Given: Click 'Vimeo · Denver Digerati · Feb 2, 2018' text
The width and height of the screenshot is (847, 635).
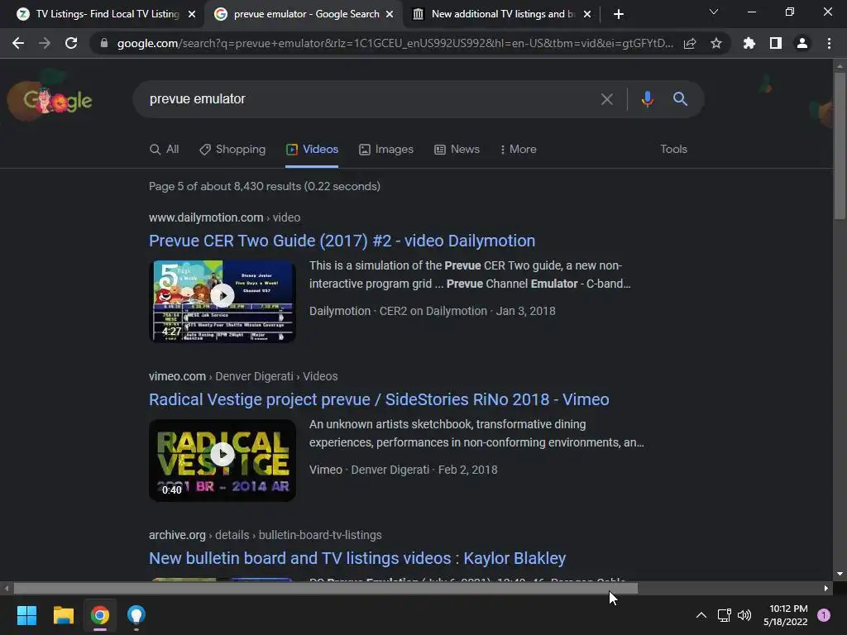Looking at the screenshot, I should [404, 470].
